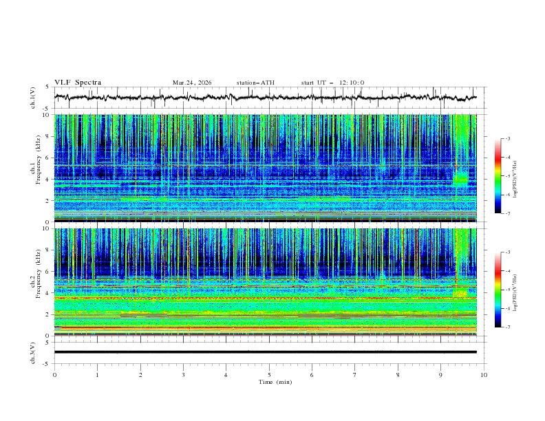Viewport: 545px width, 421px height.
Task: Click the "-3" label on ch.1 color bar
Action: point(507,138)
